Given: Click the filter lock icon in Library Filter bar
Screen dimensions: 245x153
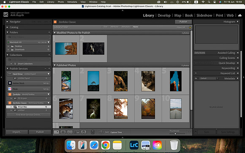Looking at the screenshot, I should [190, 27].
